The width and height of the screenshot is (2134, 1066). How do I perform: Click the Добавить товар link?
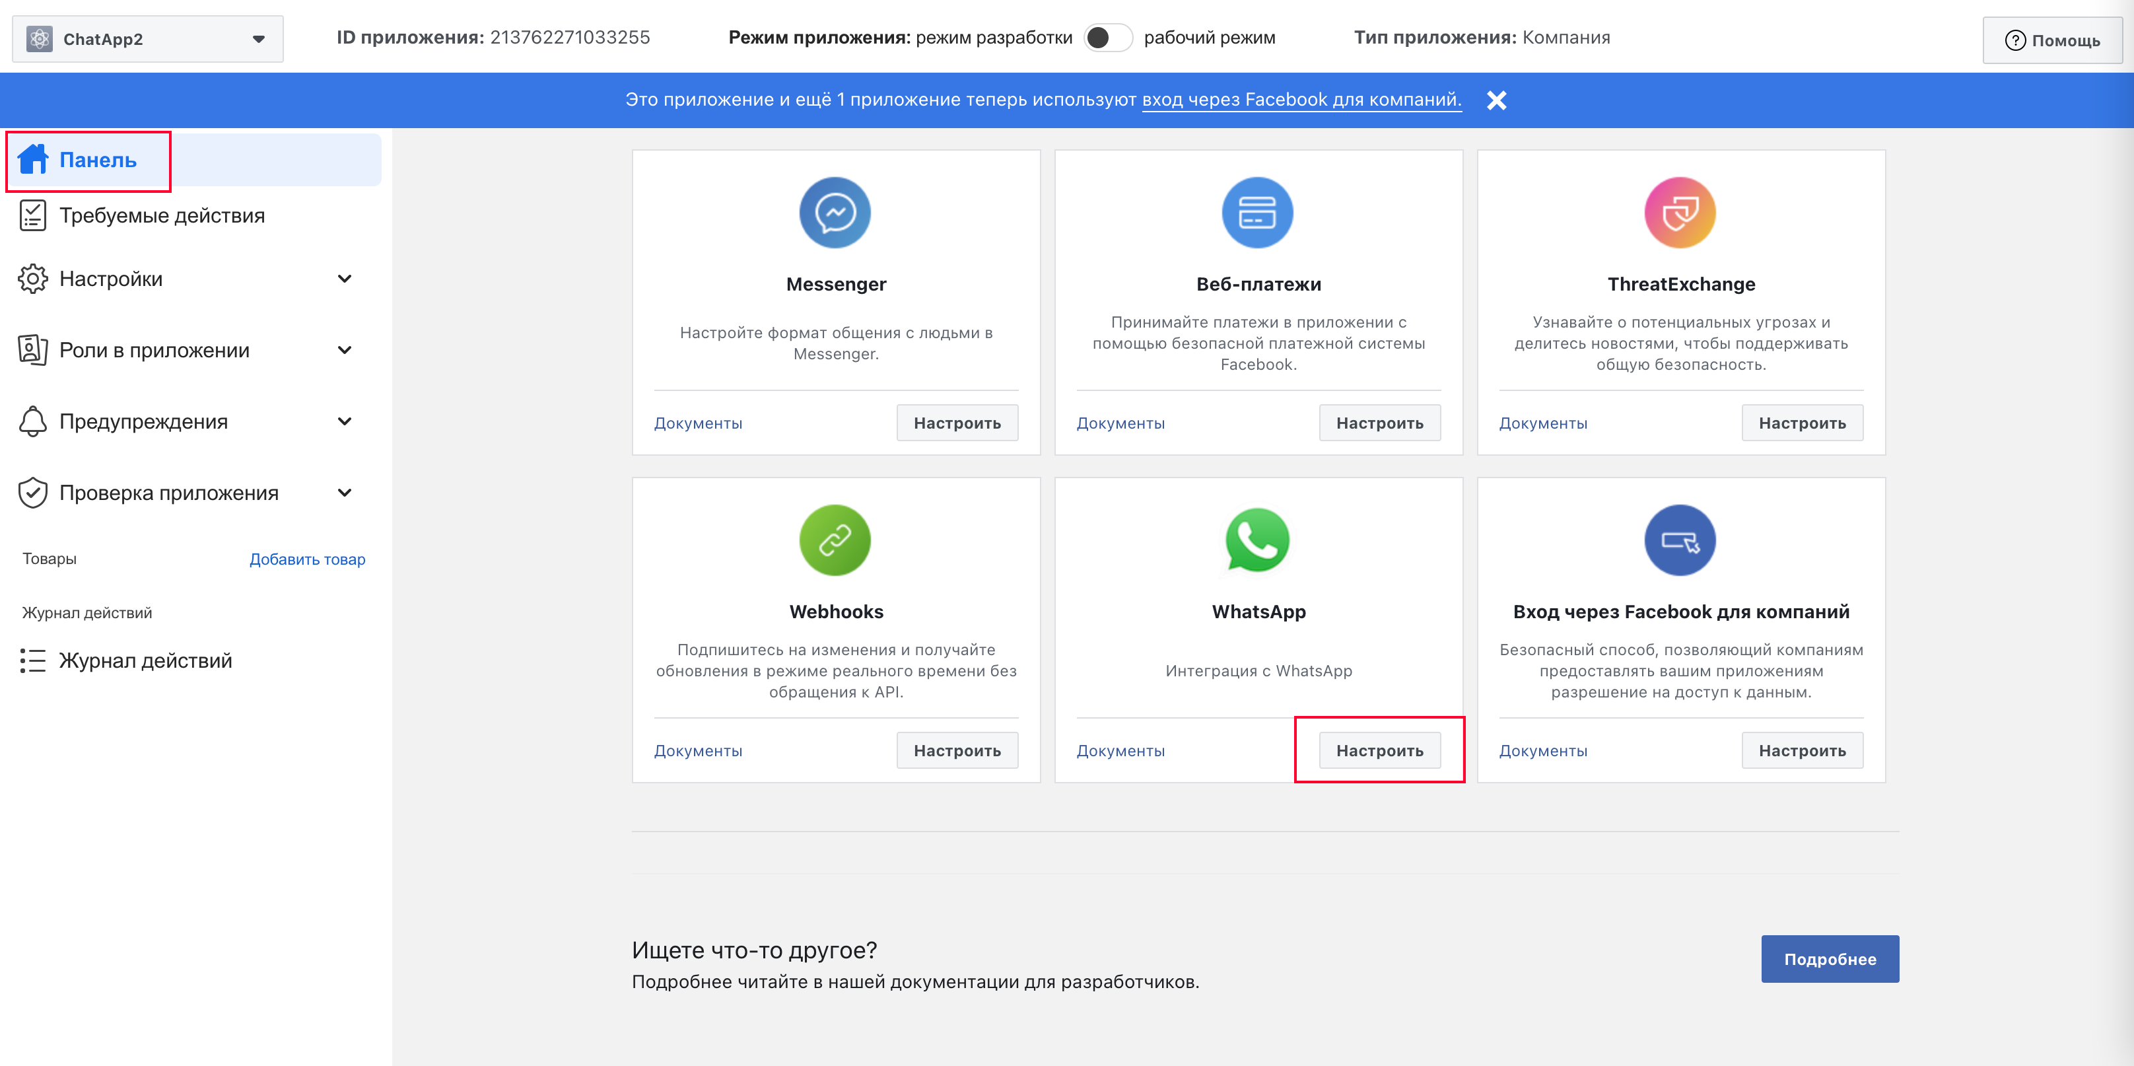(306, 559)
